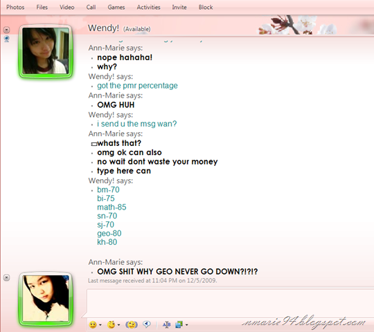Image resolution: width=374 pixels, height=332 pixels.
Task: Open the winks dropdown arrow
Action: (x=118, y=325)
